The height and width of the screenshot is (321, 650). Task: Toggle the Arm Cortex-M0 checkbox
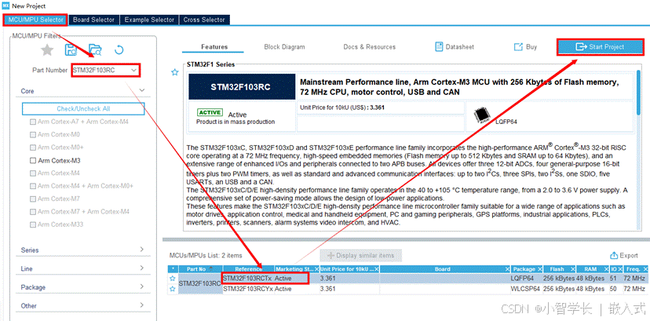pos(33,135)
